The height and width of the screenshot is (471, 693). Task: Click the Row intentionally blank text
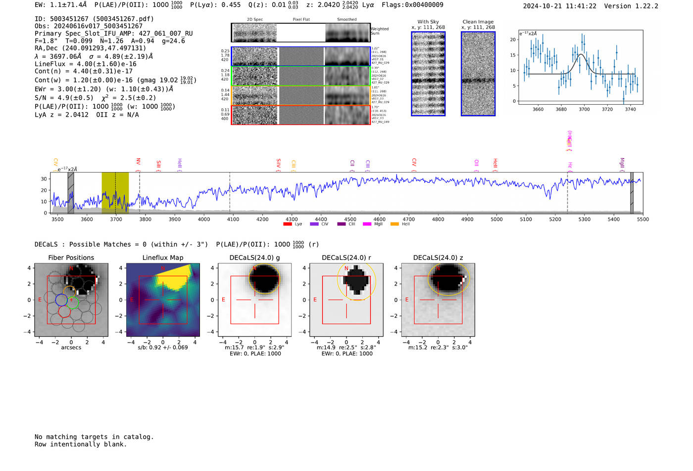[81, 444]
